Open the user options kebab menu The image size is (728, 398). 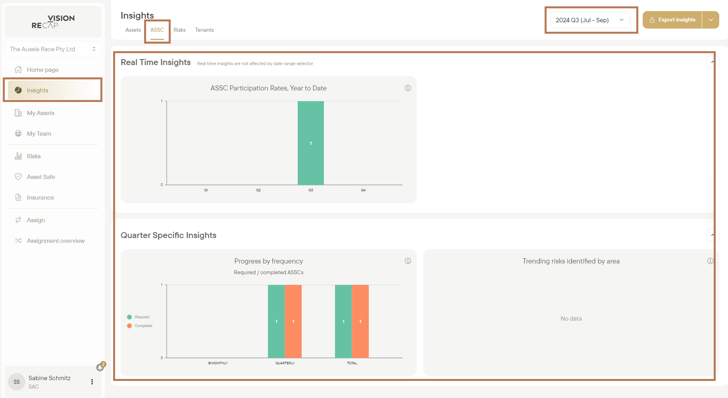click(x=92, y=382)
